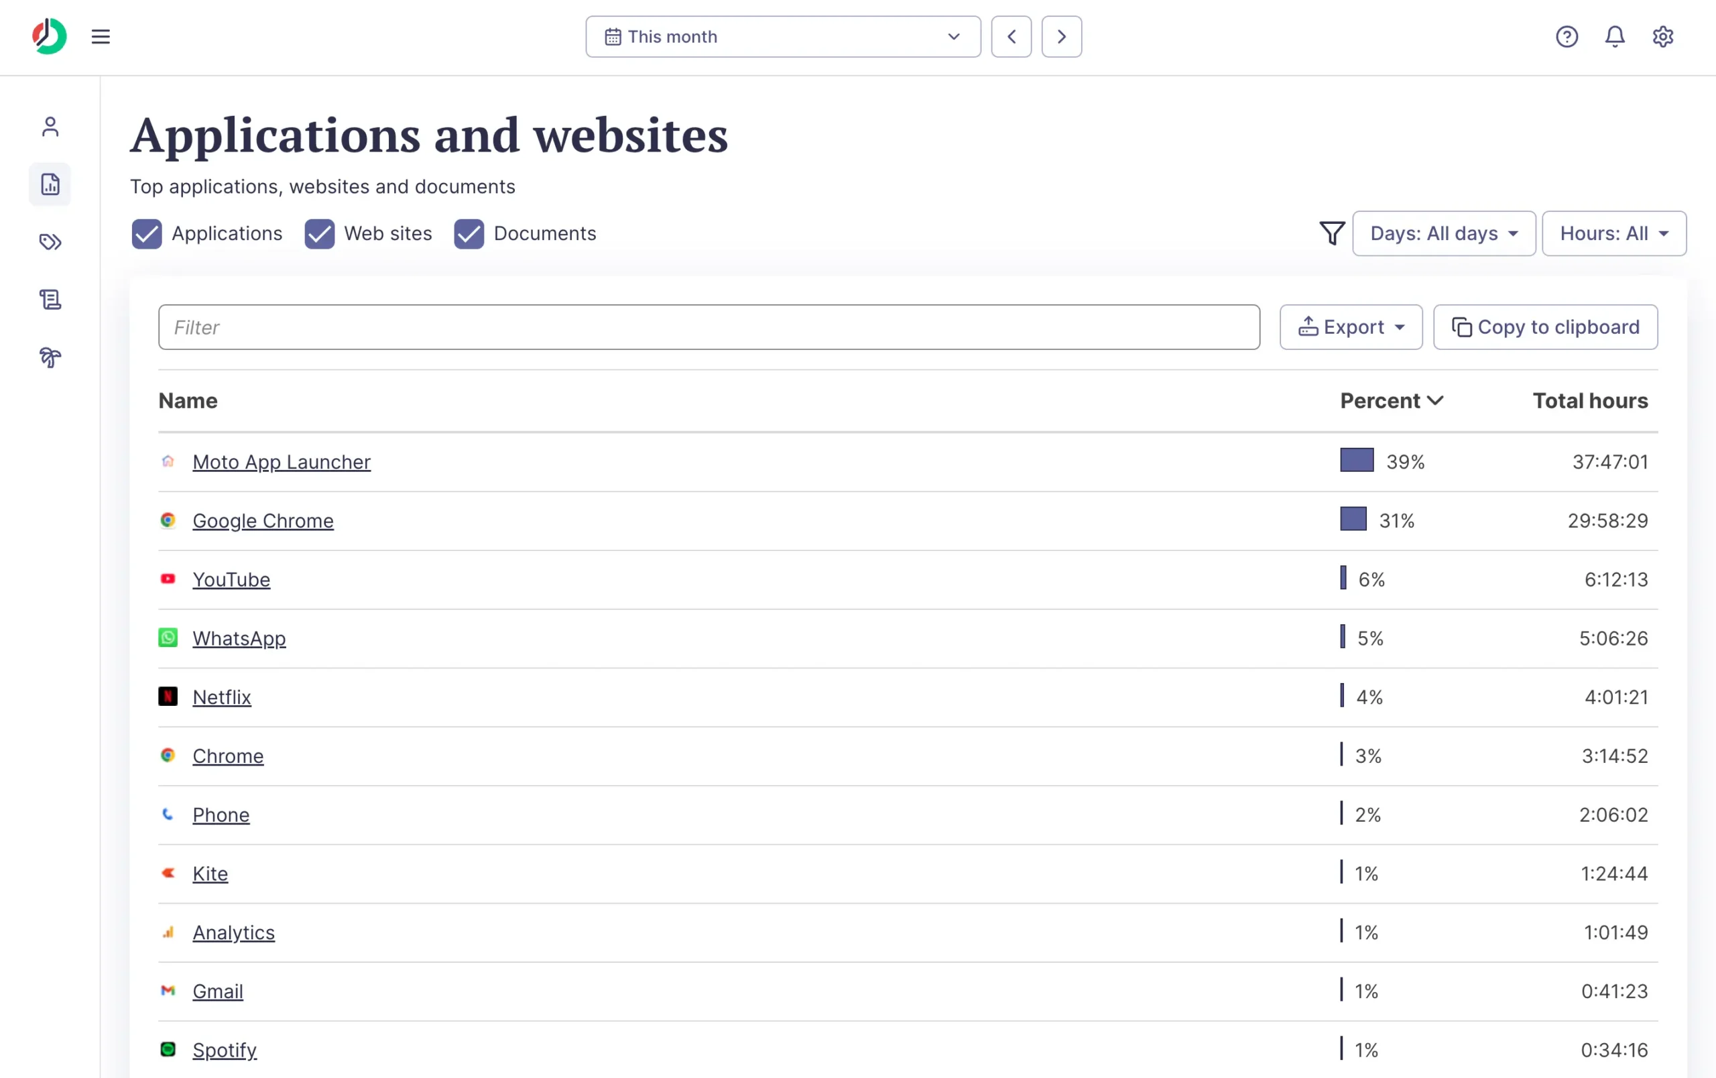This screenshot has width=1716, height=1078.
Task: Open the Analytics link
Action: pos(234,933)
